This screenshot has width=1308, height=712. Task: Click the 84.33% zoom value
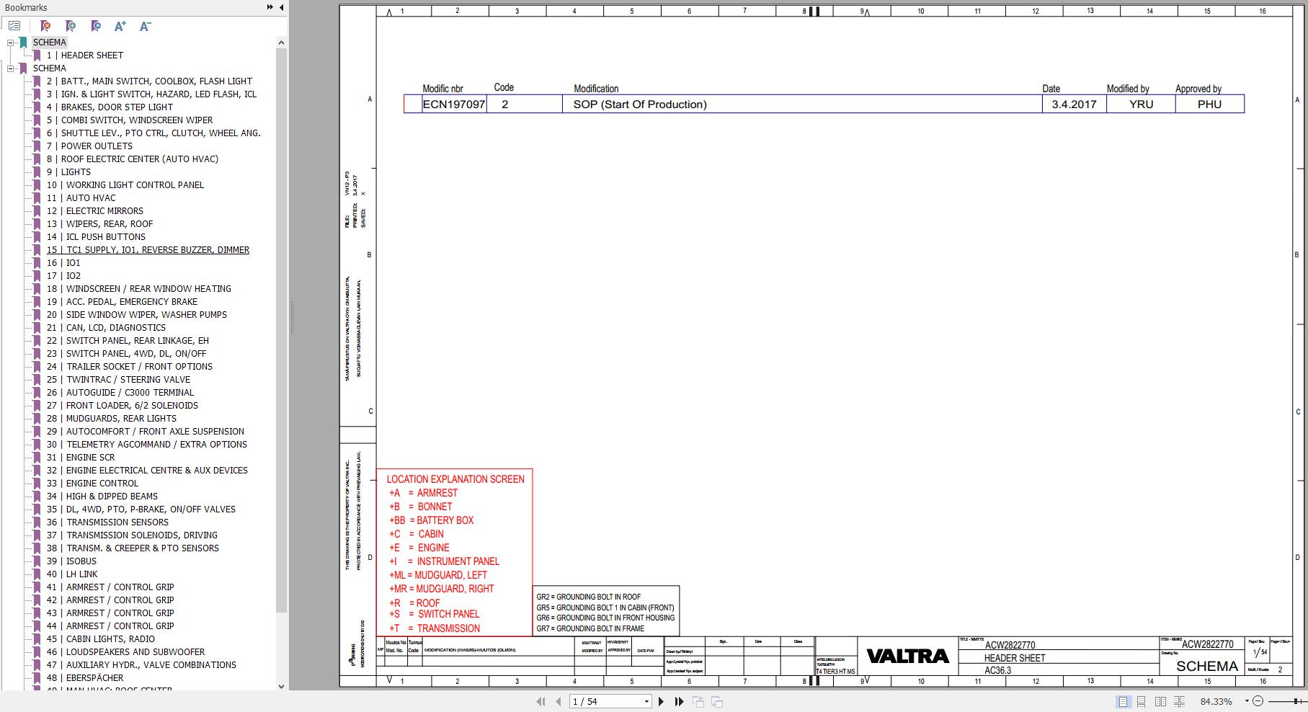tap(1216, 701)
